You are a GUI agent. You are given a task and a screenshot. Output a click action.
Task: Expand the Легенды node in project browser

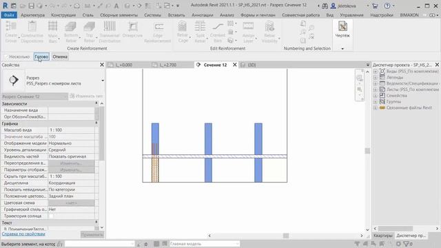pos(375,78)
